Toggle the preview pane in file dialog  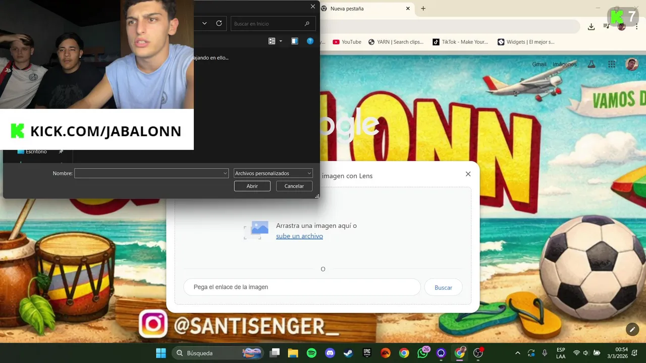[x=295, y=41]
